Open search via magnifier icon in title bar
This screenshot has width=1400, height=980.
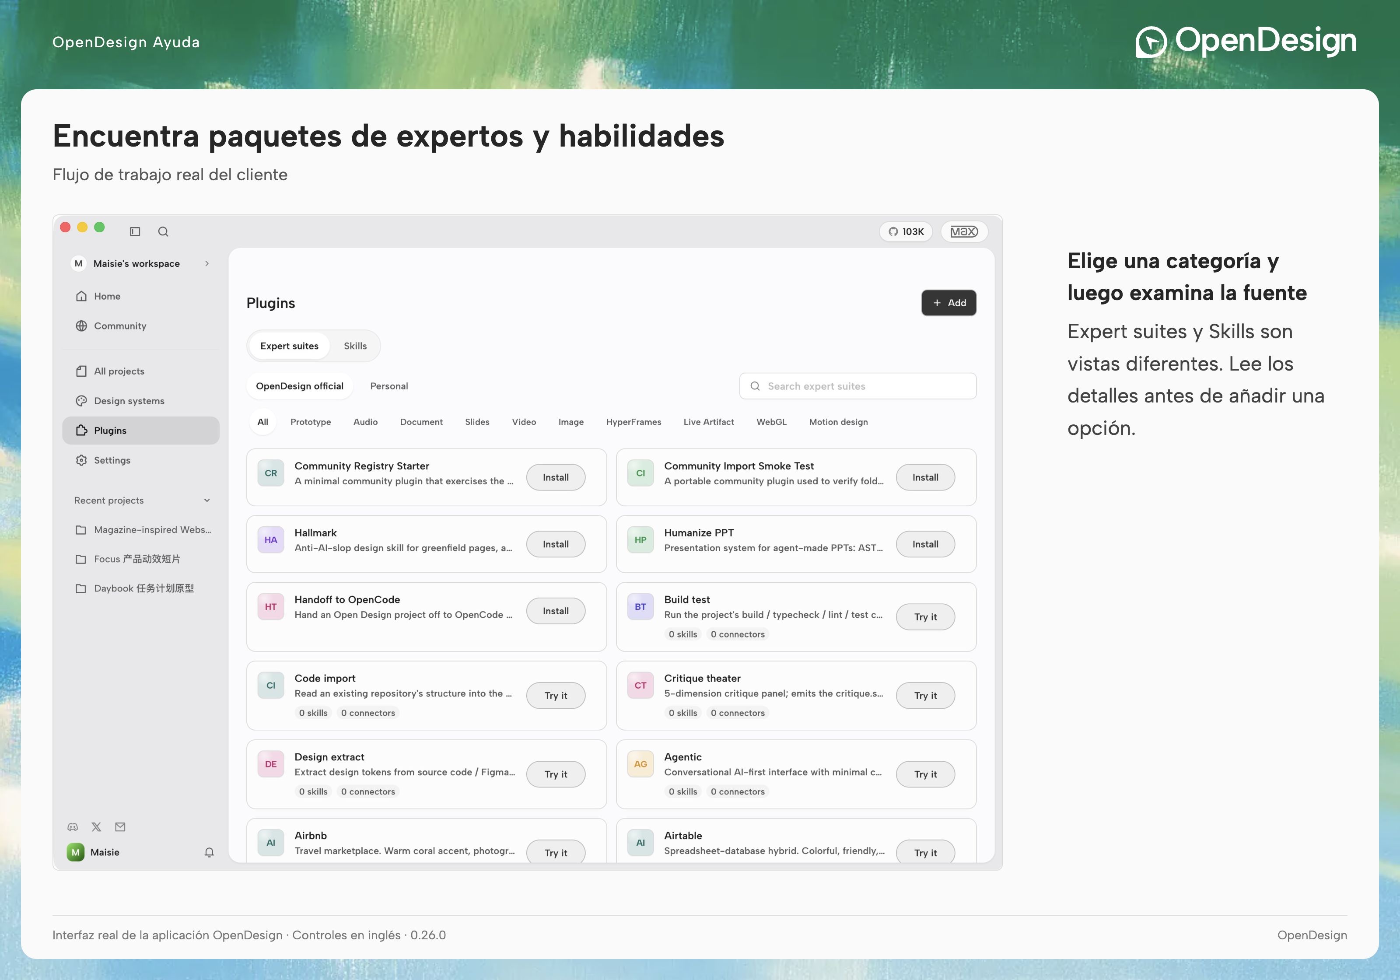pos(163,232)
